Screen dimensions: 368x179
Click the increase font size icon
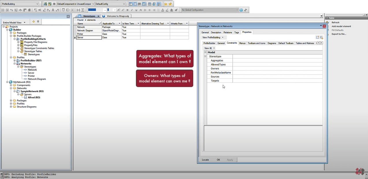(x=118, y=10)
